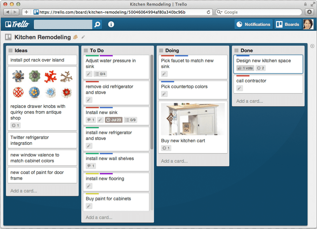
Task: Open new coat of paint for door frame card
Action: click(42, 175)
